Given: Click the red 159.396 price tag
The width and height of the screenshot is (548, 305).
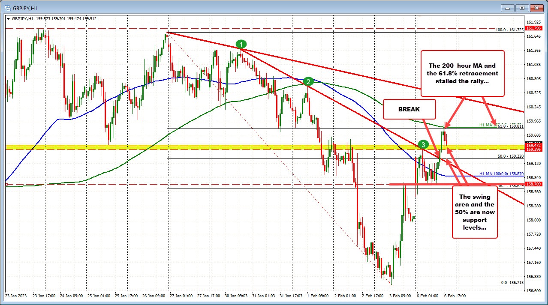Looking at the screenshot, I should click(x=533, y=149).
